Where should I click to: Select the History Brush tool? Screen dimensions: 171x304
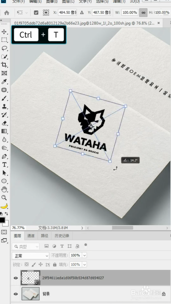coord(4,115)
